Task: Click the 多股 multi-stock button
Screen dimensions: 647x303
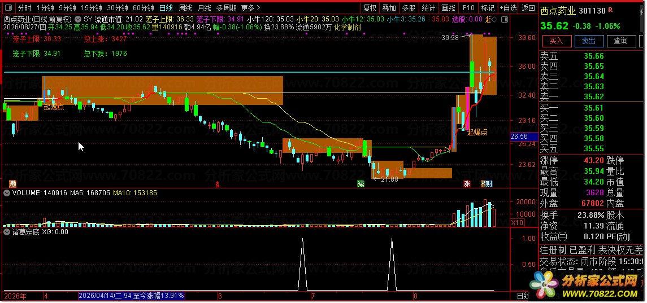Action: 409,8
